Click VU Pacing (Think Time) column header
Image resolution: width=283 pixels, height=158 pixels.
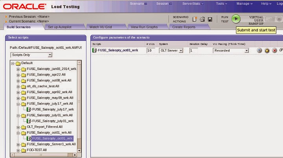point(229,44)
